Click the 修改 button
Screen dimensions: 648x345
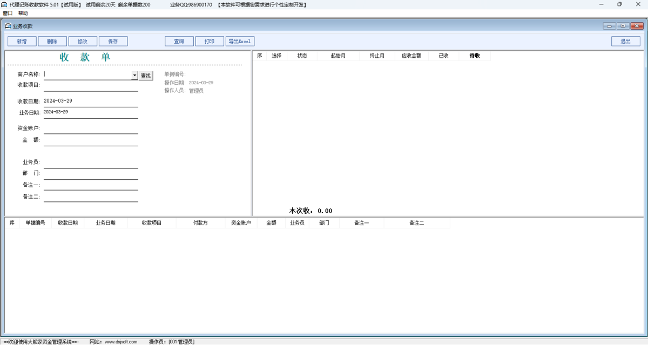tap(83, 42)
